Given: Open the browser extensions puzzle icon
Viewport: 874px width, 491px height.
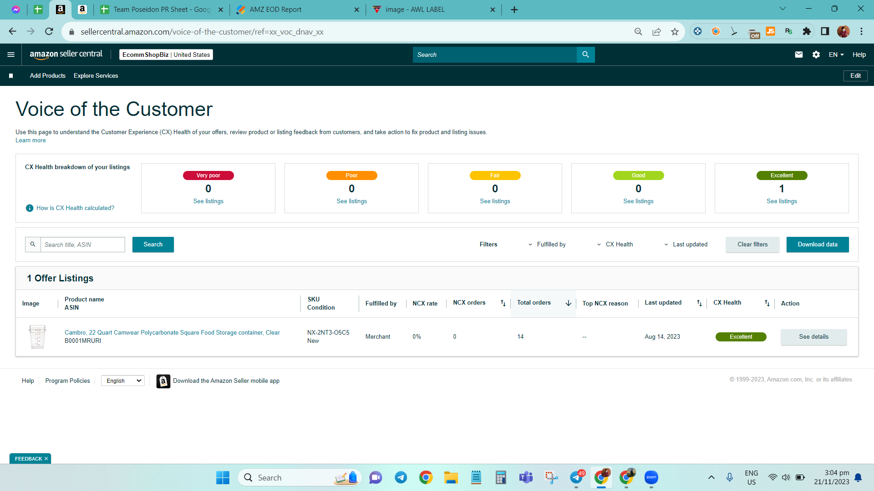Looking at the screenshot, I should tap(807, 31).
